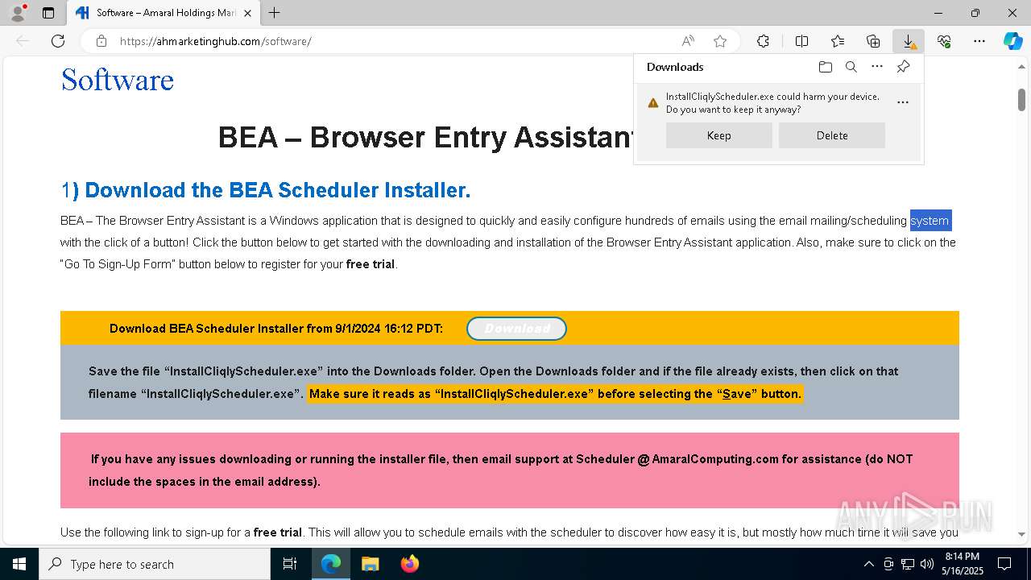This screenshot has height=580, width=1031.
Task: Open the Windows Start menu
Action: 19,564
